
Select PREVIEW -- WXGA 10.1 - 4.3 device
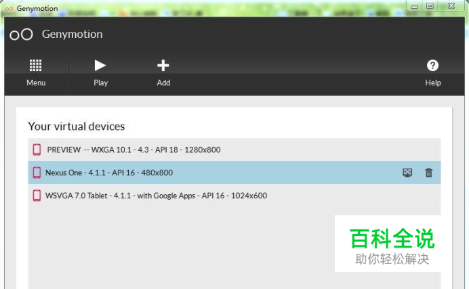point(234,150)
